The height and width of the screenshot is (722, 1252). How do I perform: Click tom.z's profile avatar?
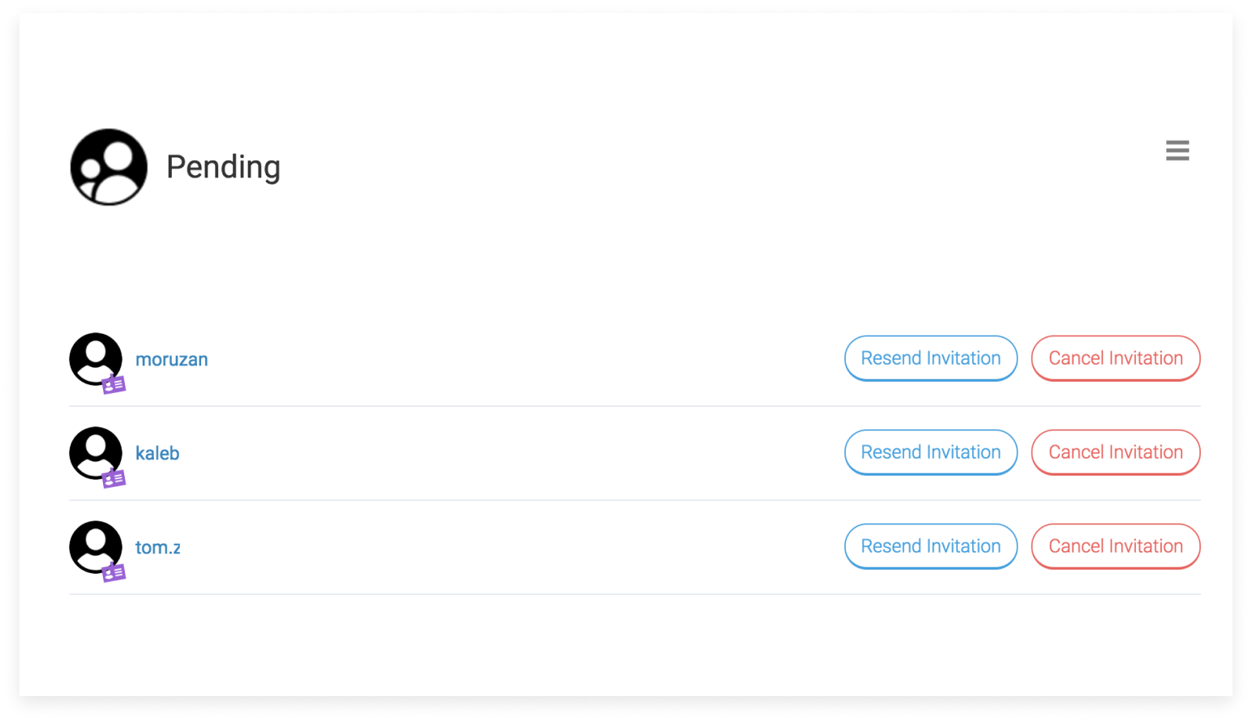point(96,547)
